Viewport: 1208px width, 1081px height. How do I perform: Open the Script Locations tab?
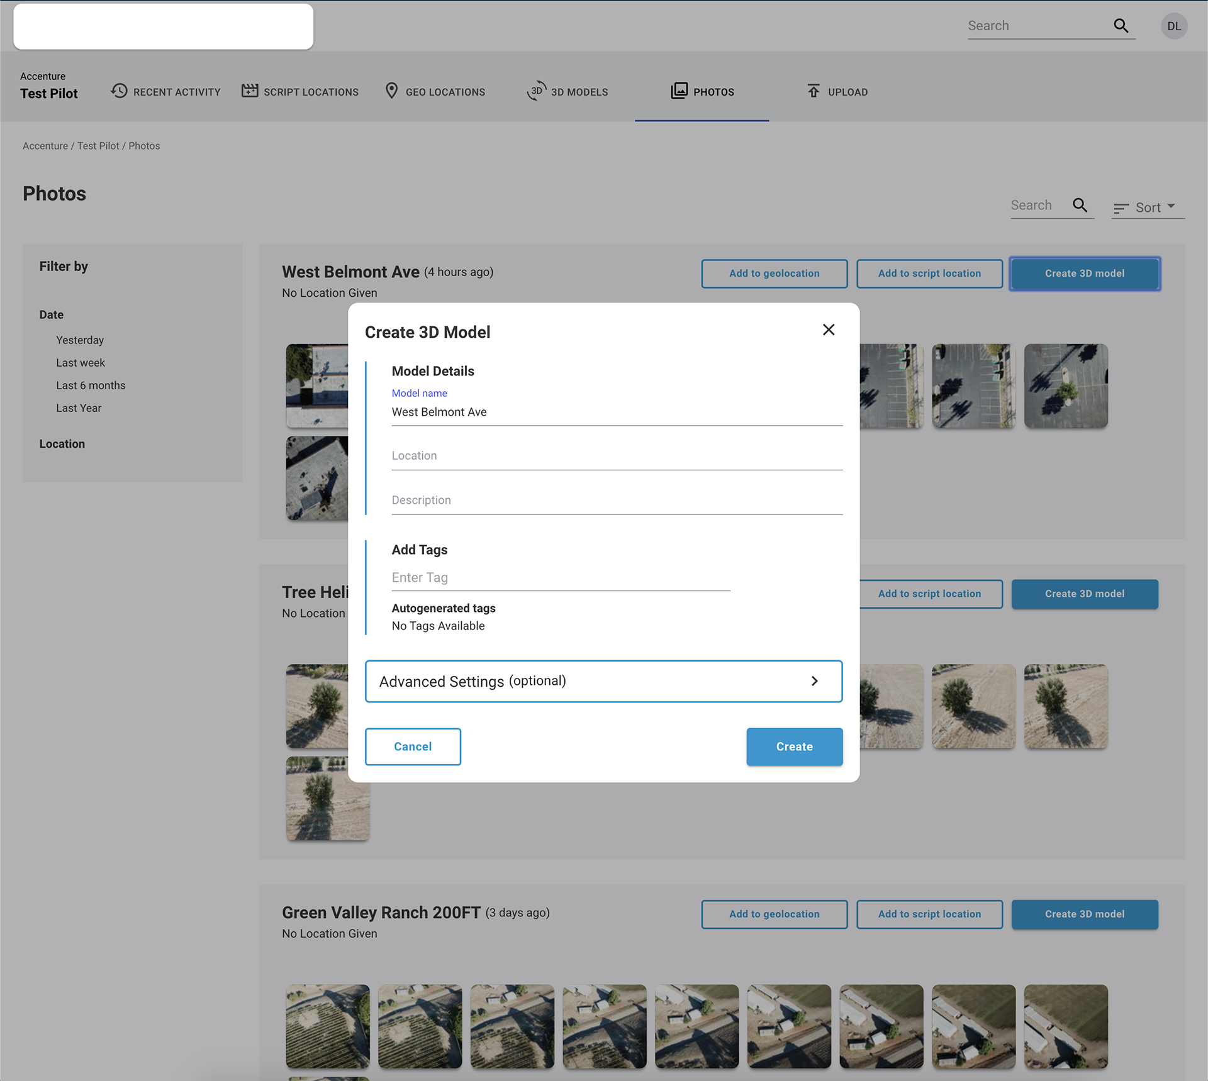click(300, 91)
